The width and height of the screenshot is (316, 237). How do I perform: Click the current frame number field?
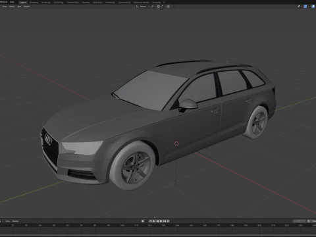pos(299,221)
